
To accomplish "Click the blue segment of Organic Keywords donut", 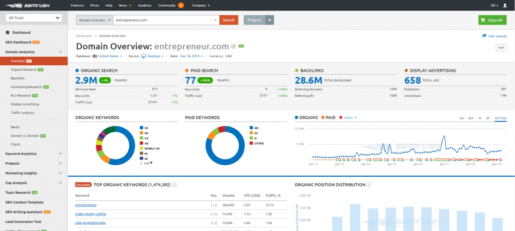I will tap(131, 146).
